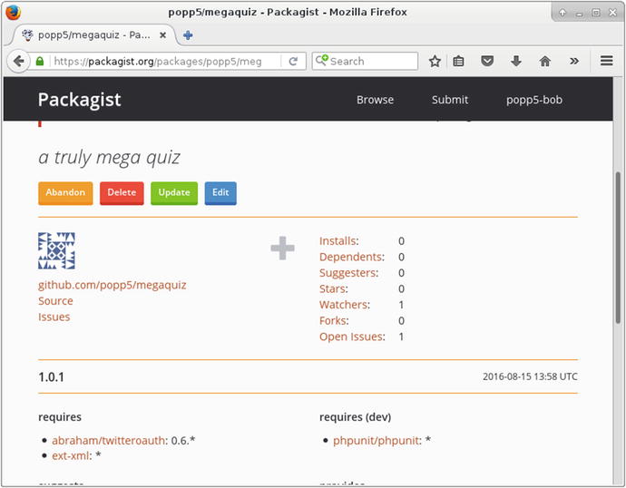Open the Issues link
The height and width of the screenshot is (488, 626).
click(54, 317)
